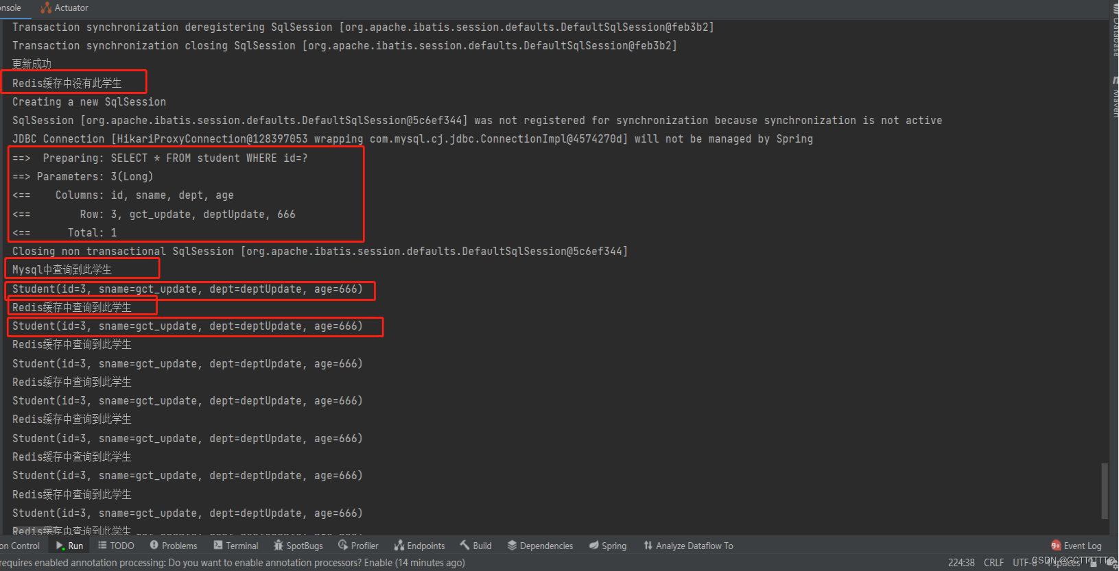1119x571 pixels.
Task: Change the UTF-8 file encoding
Action: (1025, 563)
